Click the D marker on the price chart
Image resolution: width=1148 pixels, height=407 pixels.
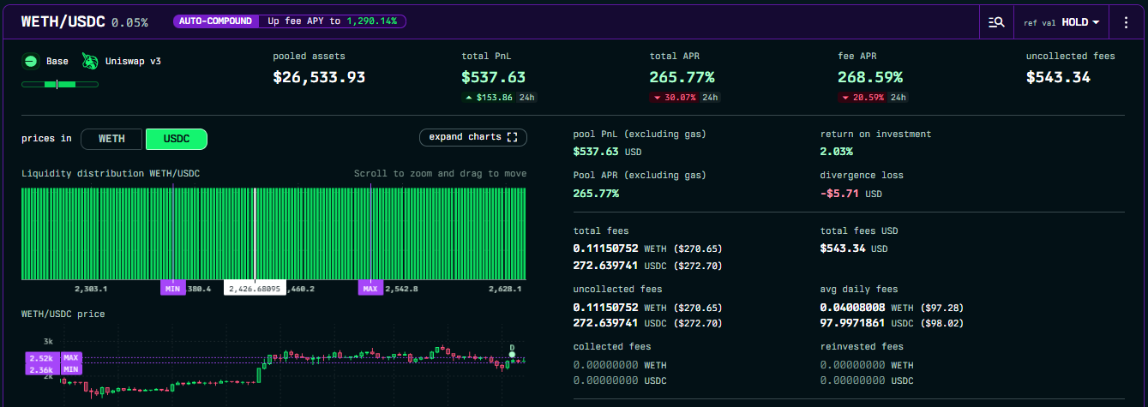click(x=512, y=347)
